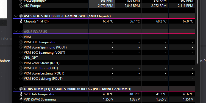This screenshot has height=103, width=206.
Task: Click the 41.2 °C SPD Hub maximum value
Action: point(161,94)
